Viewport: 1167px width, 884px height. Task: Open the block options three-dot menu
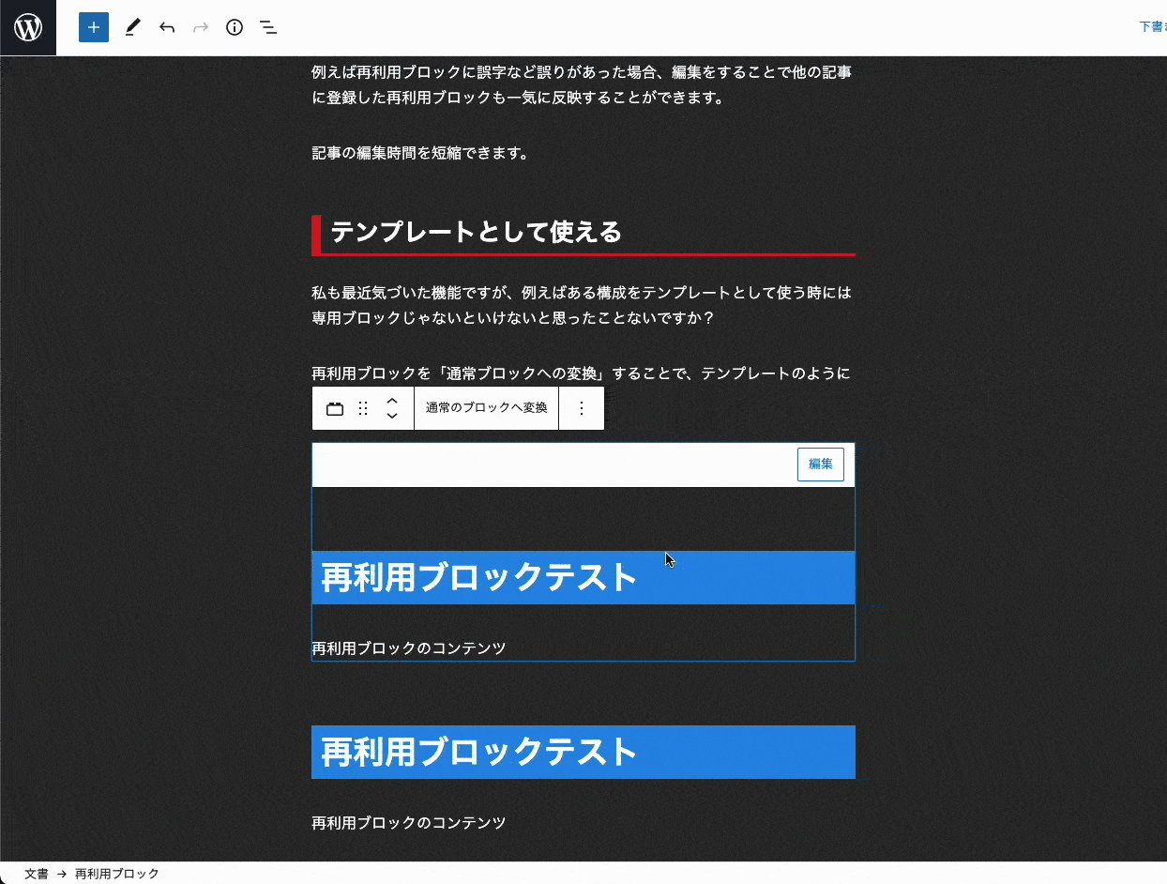[x=582, y=408]
